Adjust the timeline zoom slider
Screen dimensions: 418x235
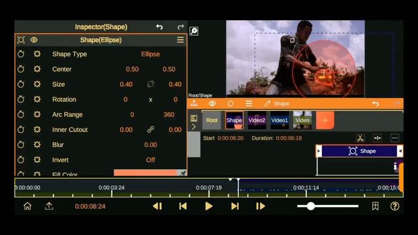coord(328,206)
